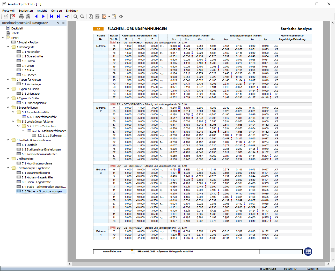Jump to the first page
Screen dimensions: 335x271
(52, 17)
